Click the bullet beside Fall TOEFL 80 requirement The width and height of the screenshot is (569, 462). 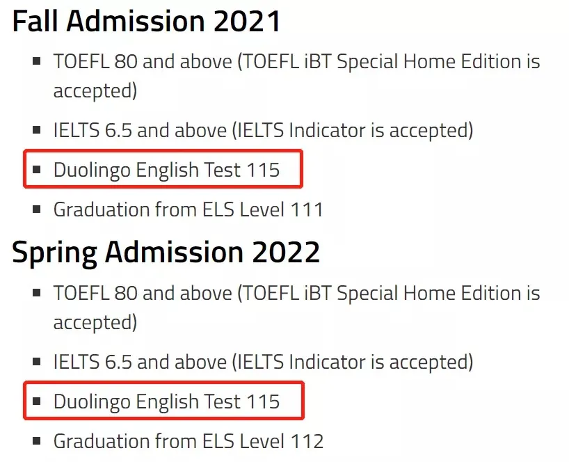37,61
